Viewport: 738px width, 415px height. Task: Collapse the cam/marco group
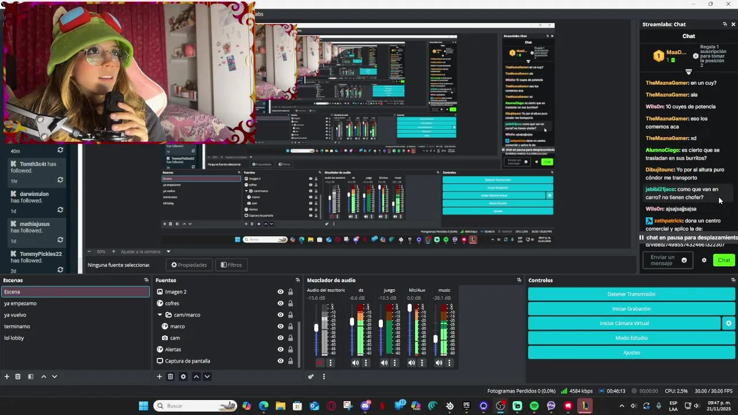tap(160, 315)
